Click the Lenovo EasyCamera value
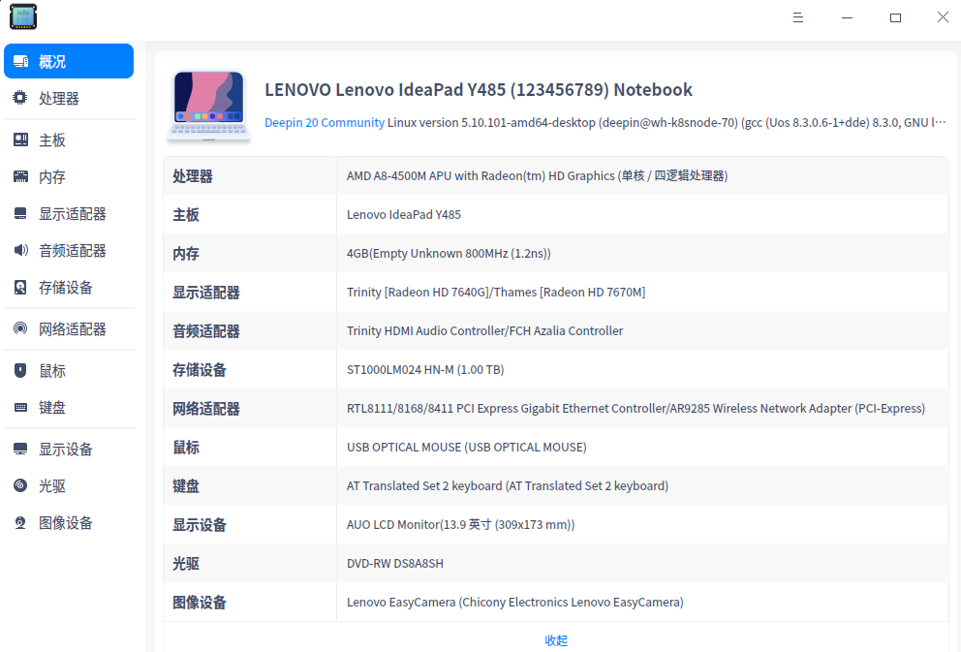Image resolution: width=961 pixels, height=652 pixels. 514,603
